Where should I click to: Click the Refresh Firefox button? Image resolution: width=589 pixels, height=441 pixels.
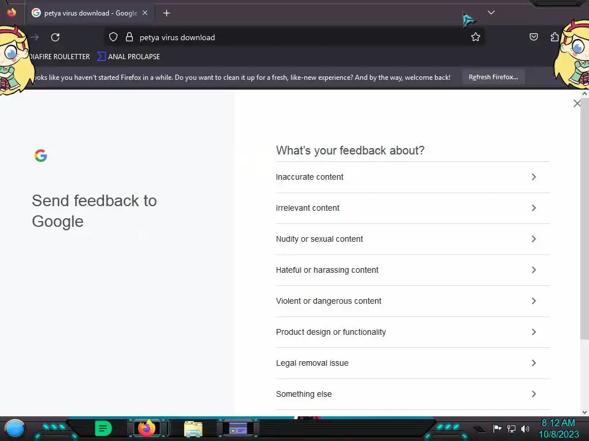coord(493,78)
